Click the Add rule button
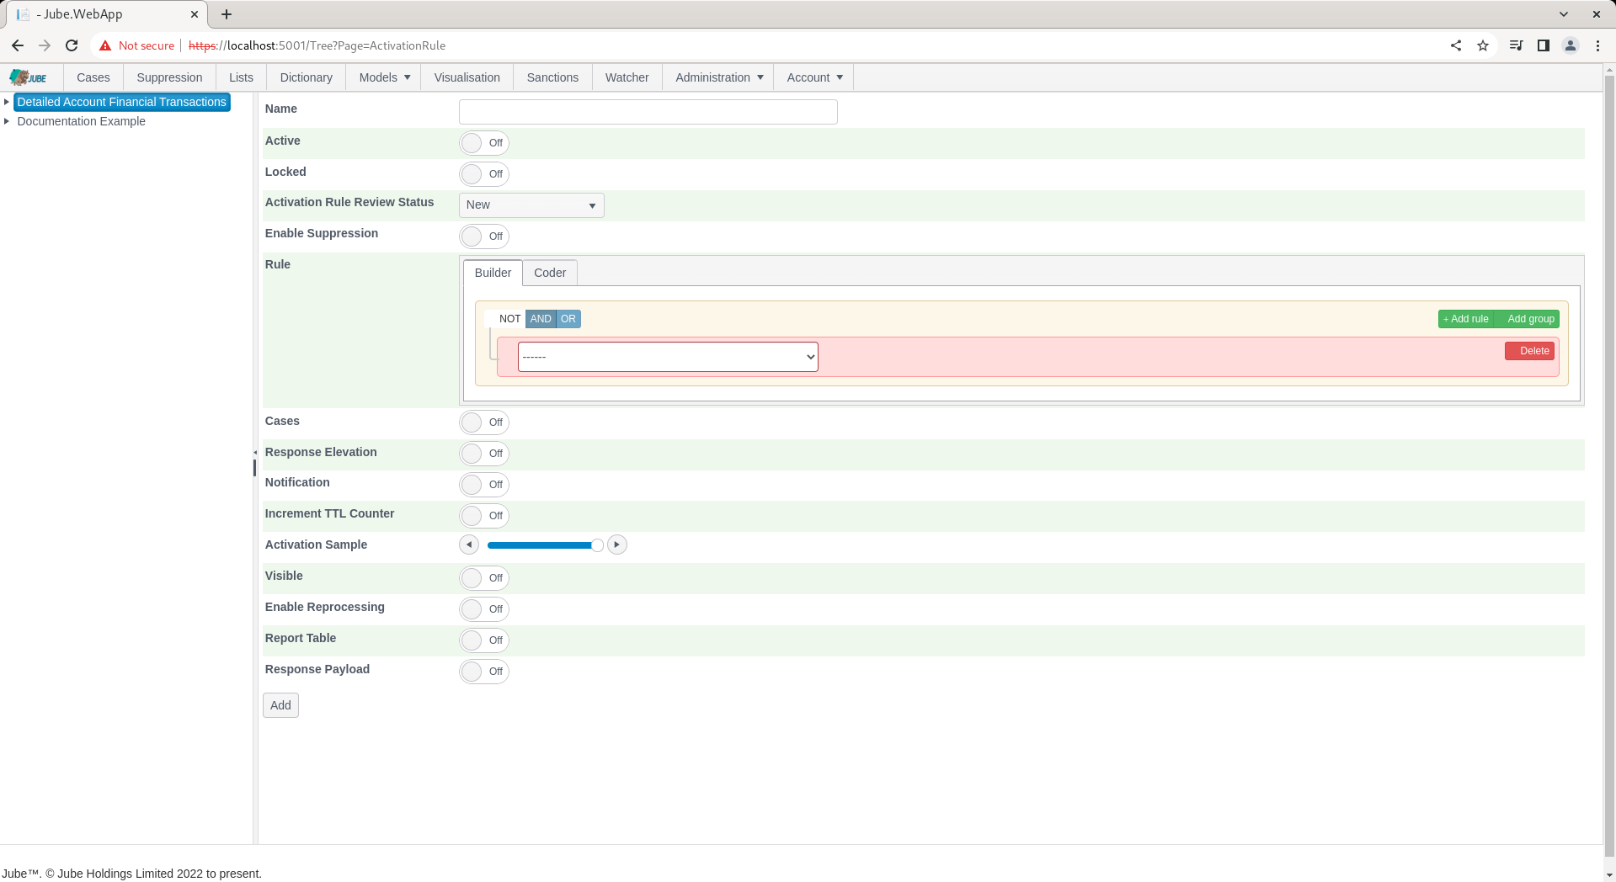 point(1466,319)
